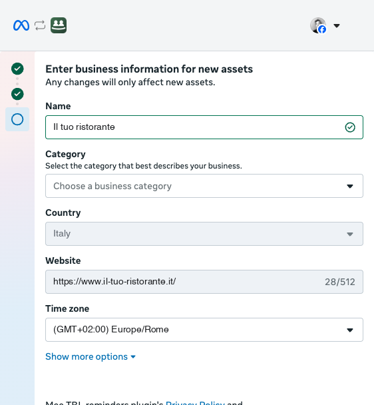Click the Website field with il-tuo-ristorante URL
The image size is (374, 405).
(x=204, y=282)
